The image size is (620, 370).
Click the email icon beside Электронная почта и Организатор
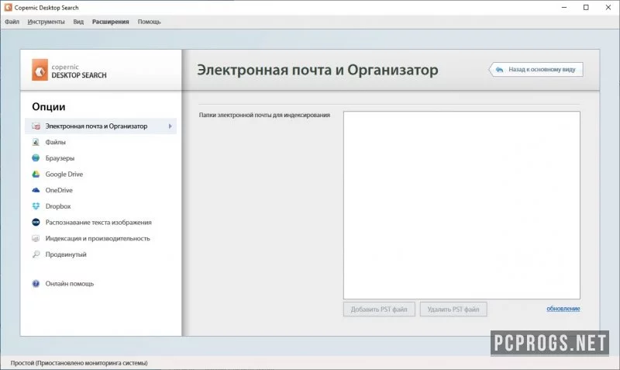coord(36,126)
